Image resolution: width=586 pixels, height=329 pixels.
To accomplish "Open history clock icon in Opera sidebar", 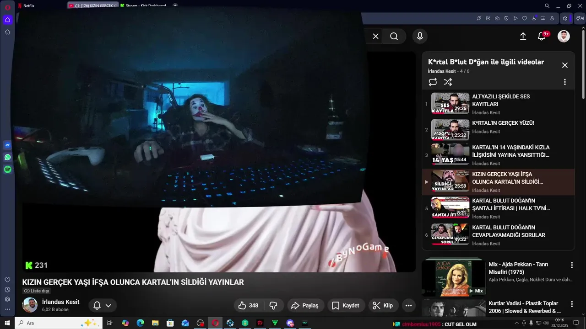I will pos(7,290).
